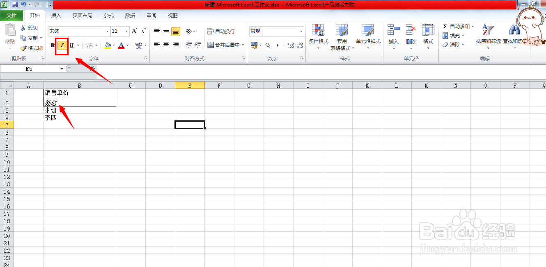The height and width of the screenshot is (267, 546).
Task: Toggle Underline formatting
Action: click(71, 45)
